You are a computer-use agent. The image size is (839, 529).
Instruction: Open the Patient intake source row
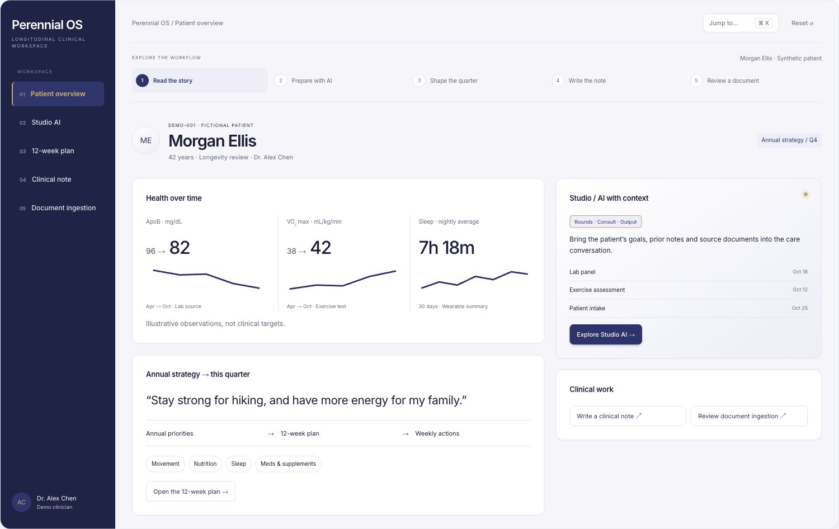(x=689, y=308)
